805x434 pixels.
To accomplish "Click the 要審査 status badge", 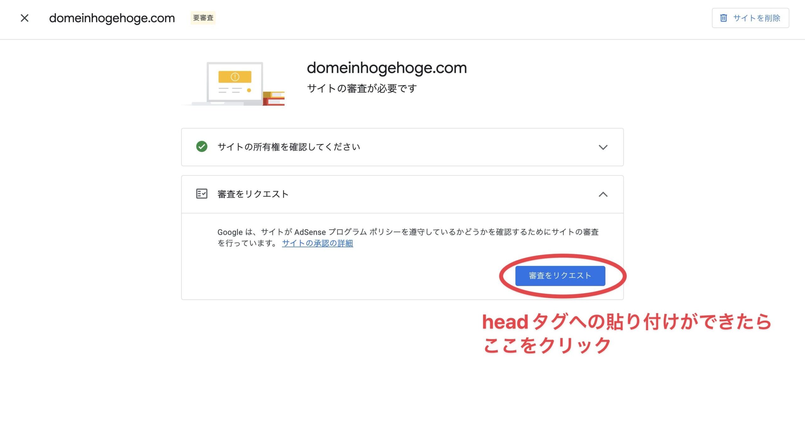I will (x=203, y=18).
